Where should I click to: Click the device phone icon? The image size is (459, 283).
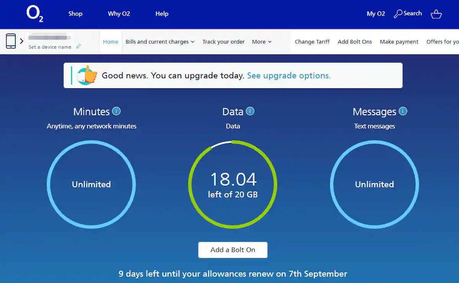(x=10, y=40)
